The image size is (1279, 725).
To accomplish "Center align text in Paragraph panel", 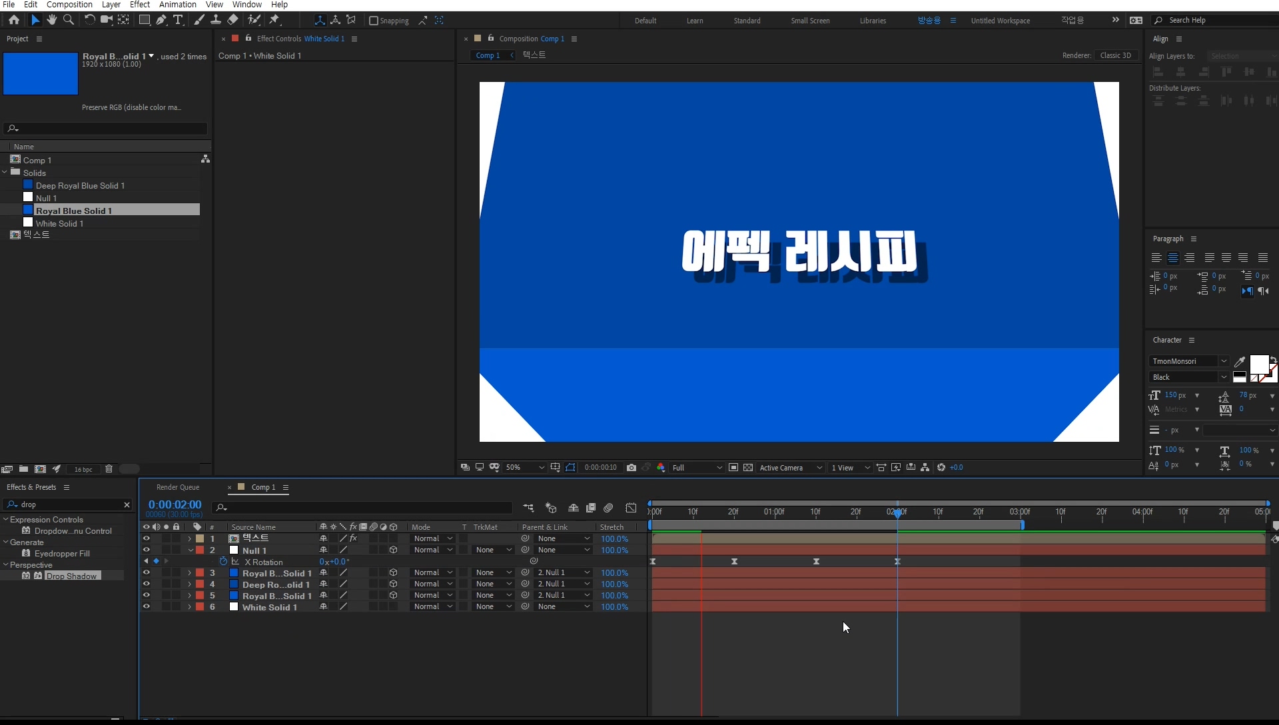I will [x=1173, y=258].
